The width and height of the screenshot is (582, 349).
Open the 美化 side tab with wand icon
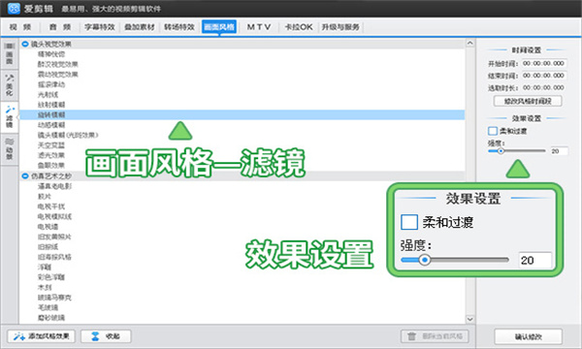click(10, 85)
